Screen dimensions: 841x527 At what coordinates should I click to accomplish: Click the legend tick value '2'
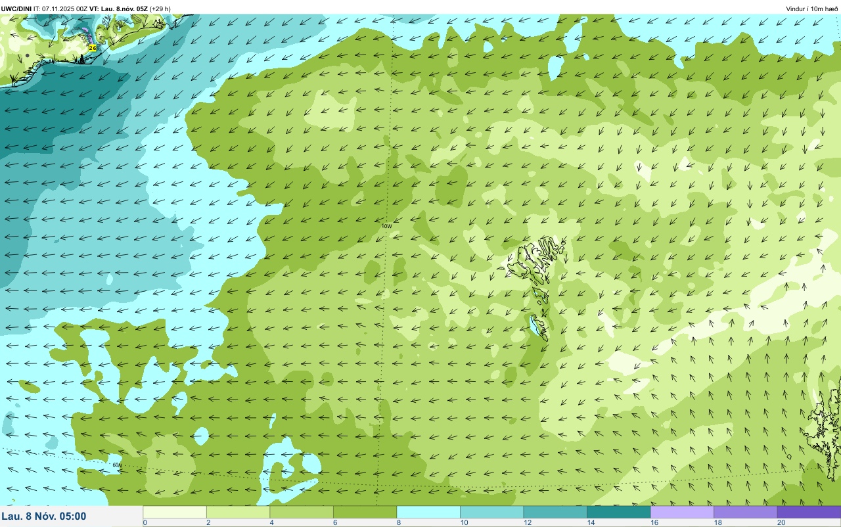pos(207,522)
